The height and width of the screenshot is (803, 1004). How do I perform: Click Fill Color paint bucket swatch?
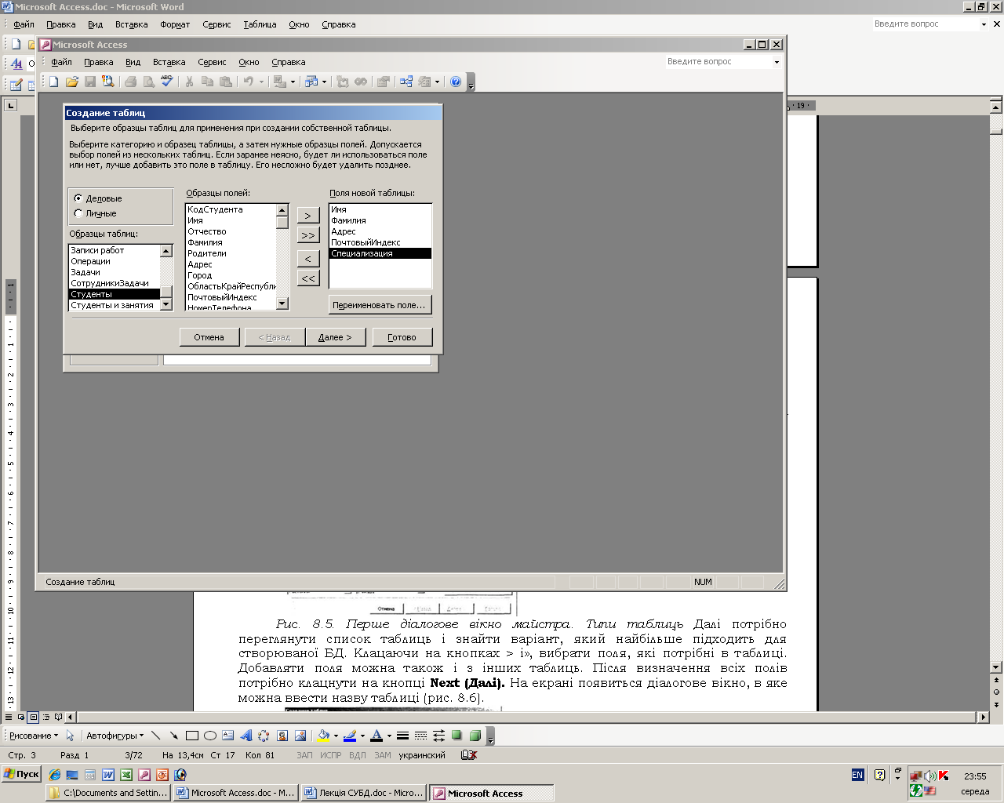point(322,736)
